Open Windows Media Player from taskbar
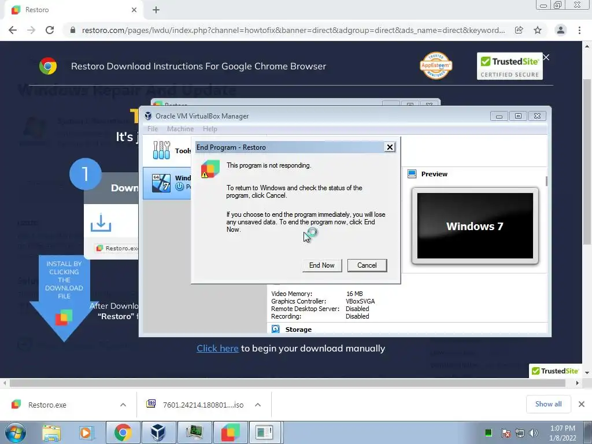The height and width of the screenshot is (444, 592). coord(86,432)
